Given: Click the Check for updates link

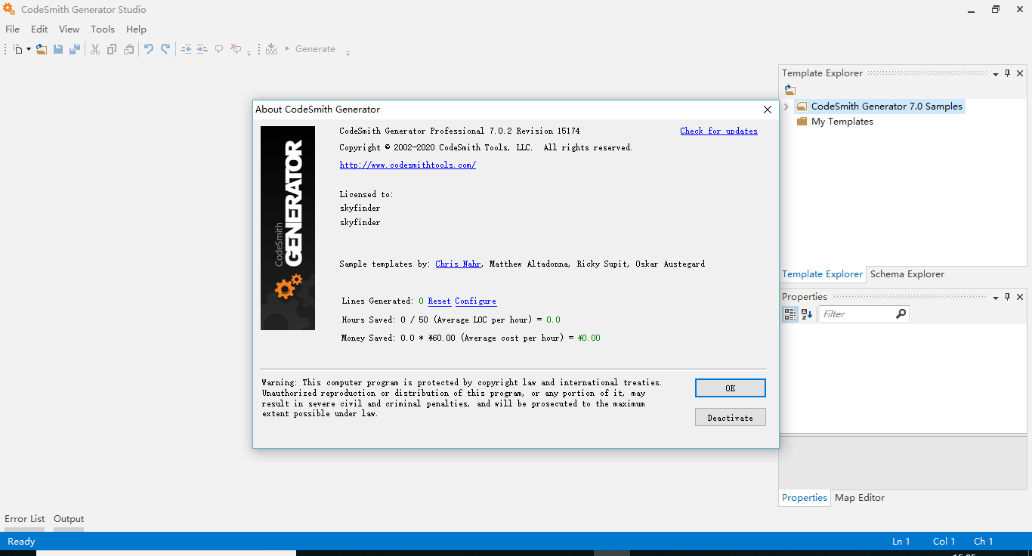Looking at the screenshot, I should (x=718, y=131).
